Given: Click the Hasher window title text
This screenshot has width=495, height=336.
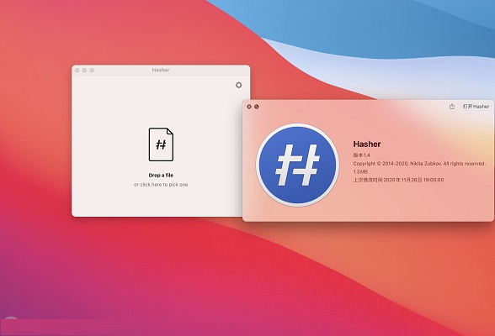Looking at the screenshot, I should point(160,70).
